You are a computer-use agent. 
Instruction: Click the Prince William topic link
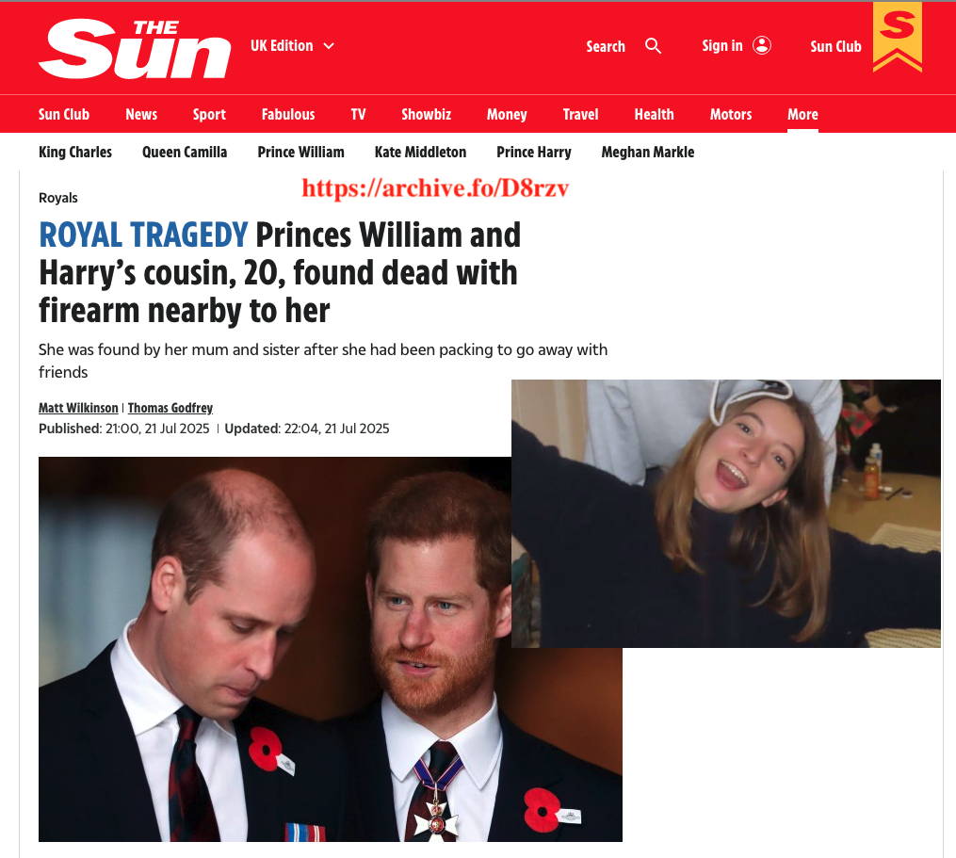coord(300,153)
